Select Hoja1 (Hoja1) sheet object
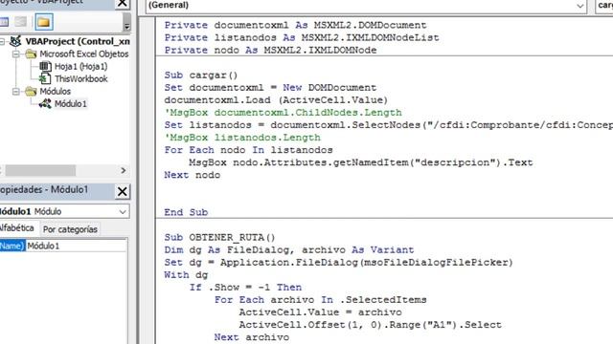This screenshot has height=344, width=613. pos(80,66)
